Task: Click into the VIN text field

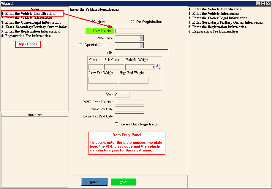Action: 142,52
